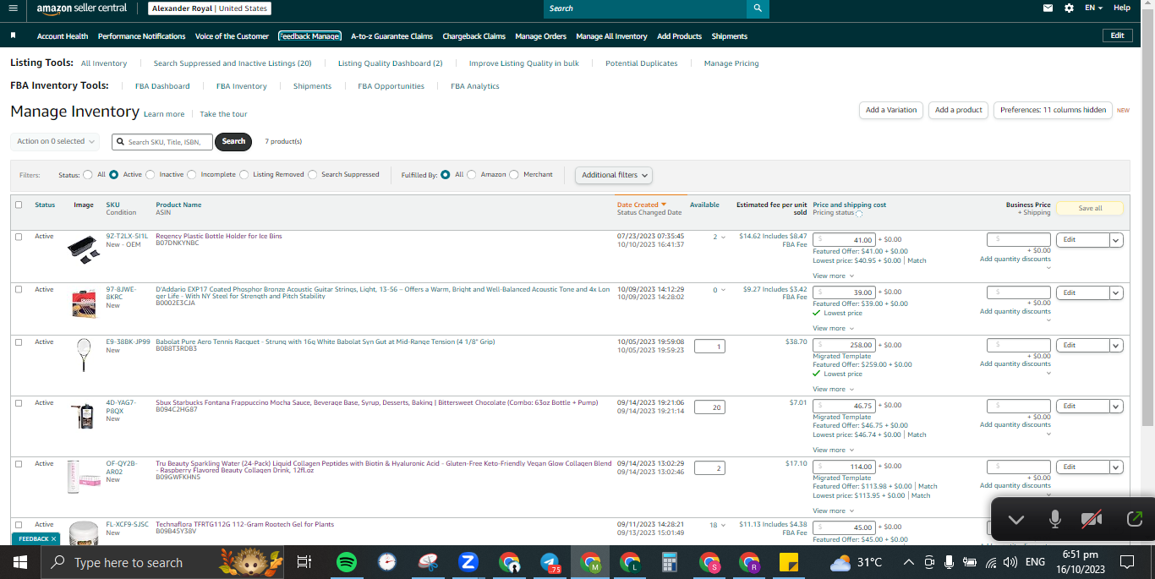
Task: Select the Amazon fulfilled-by radio button
Action: pyautogui.click(x=472, y=175)
